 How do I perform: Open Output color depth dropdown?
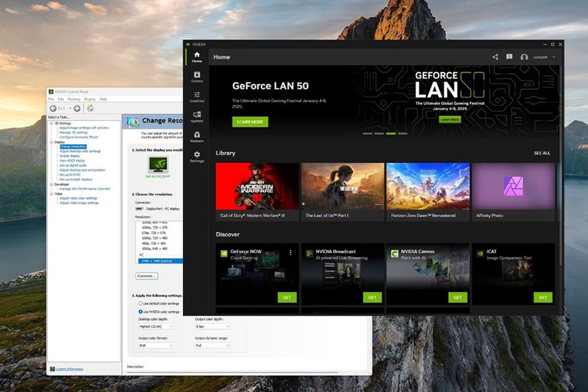[x=212, y=327]
